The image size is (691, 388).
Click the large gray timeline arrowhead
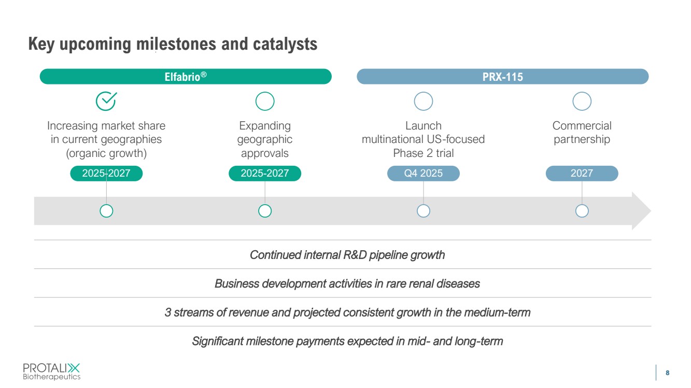pos(641,211)
